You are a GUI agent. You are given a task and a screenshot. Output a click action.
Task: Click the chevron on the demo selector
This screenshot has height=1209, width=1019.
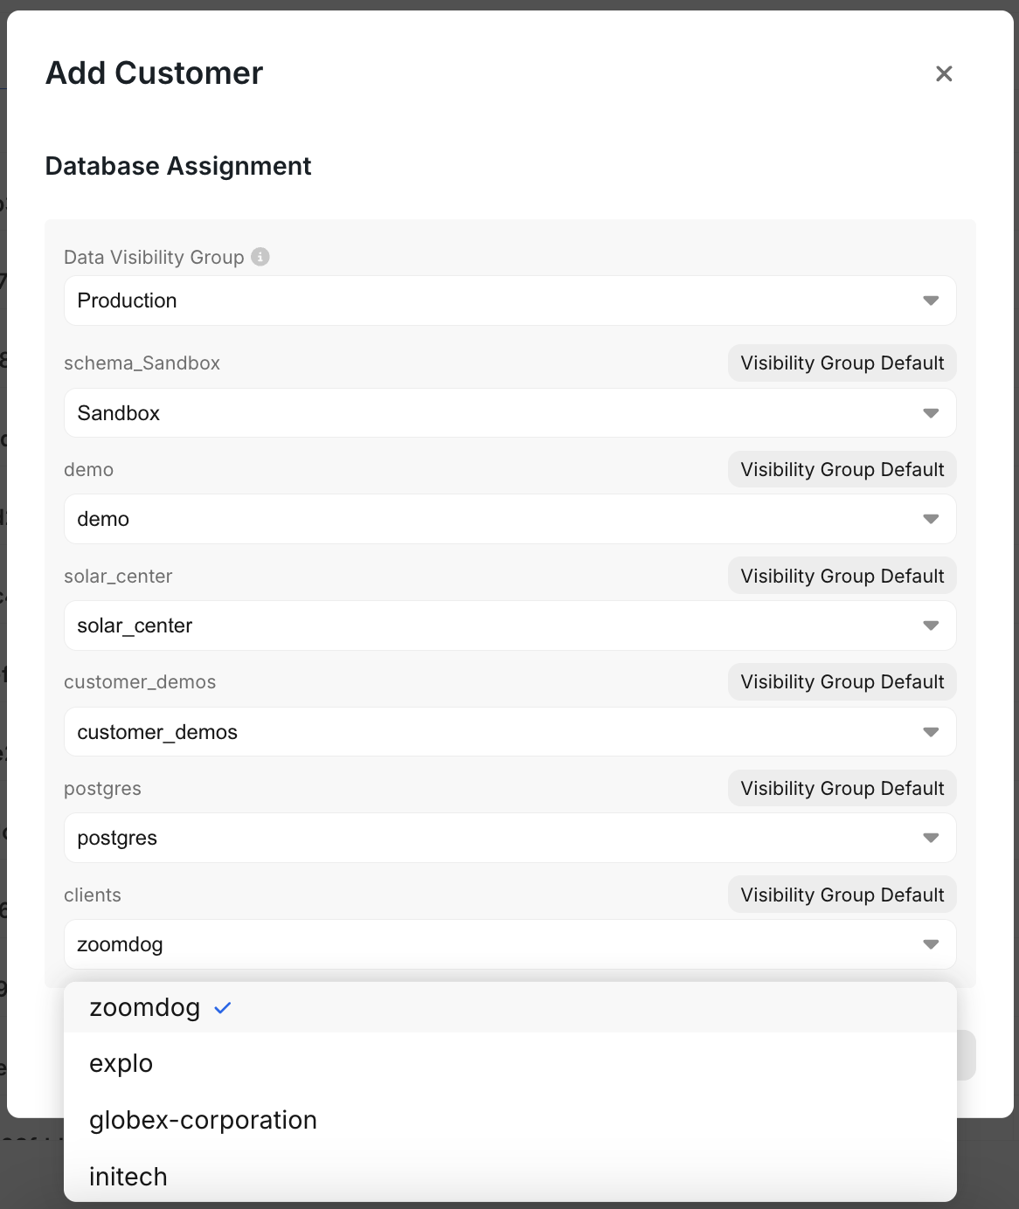coord(931,519)
